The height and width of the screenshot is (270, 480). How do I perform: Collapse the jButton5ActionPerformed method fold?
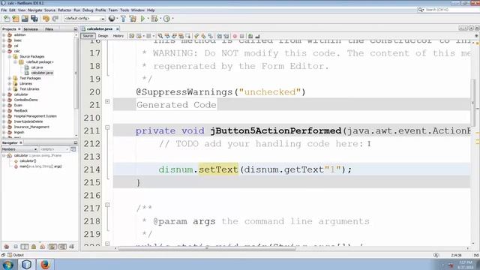pos(107,127)
